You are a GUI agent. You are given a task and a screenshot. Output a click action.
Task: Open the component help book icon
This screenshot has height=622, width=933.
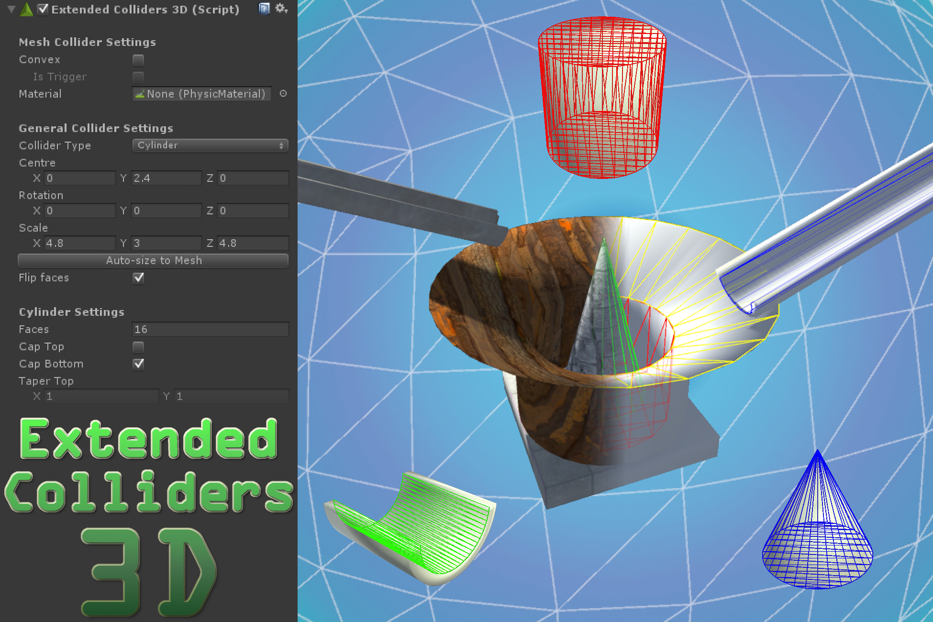(264, 9)
